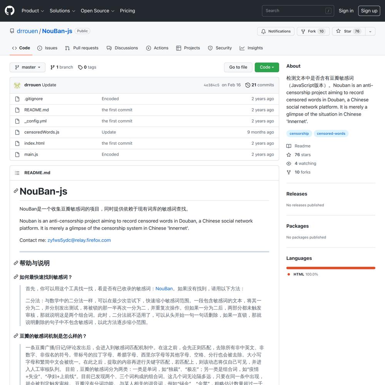Open the censoredWords.js file
Screen dimensions: 385x385
[x=42, y=132]
